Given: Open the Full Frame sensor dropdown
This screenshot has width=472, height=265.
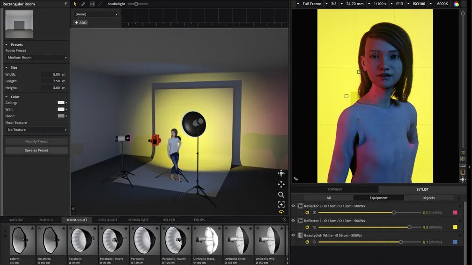Looking at the screenshot, I should (309, 4).
